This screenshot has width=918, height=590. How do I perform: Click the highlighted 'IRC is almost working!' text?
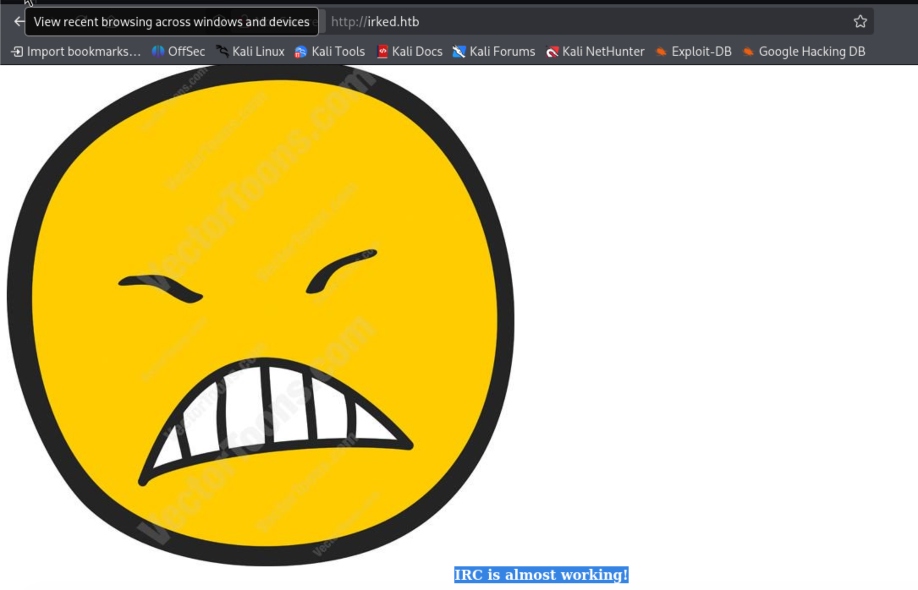[x=541, y=575]
